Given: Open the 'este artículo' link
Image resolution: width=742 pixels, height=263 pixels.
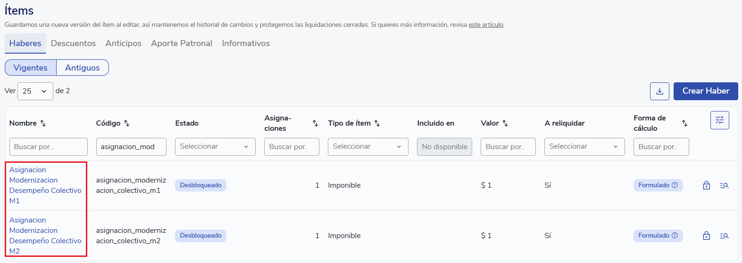Looking at the screenshot, I should tap(486, 25).
